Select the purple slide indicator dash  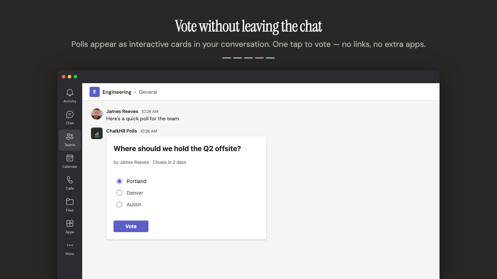[x=249, y=58]
